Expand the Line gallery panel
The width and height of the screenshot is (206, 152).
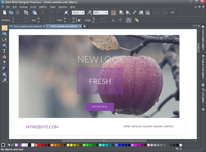pos(203,96)
